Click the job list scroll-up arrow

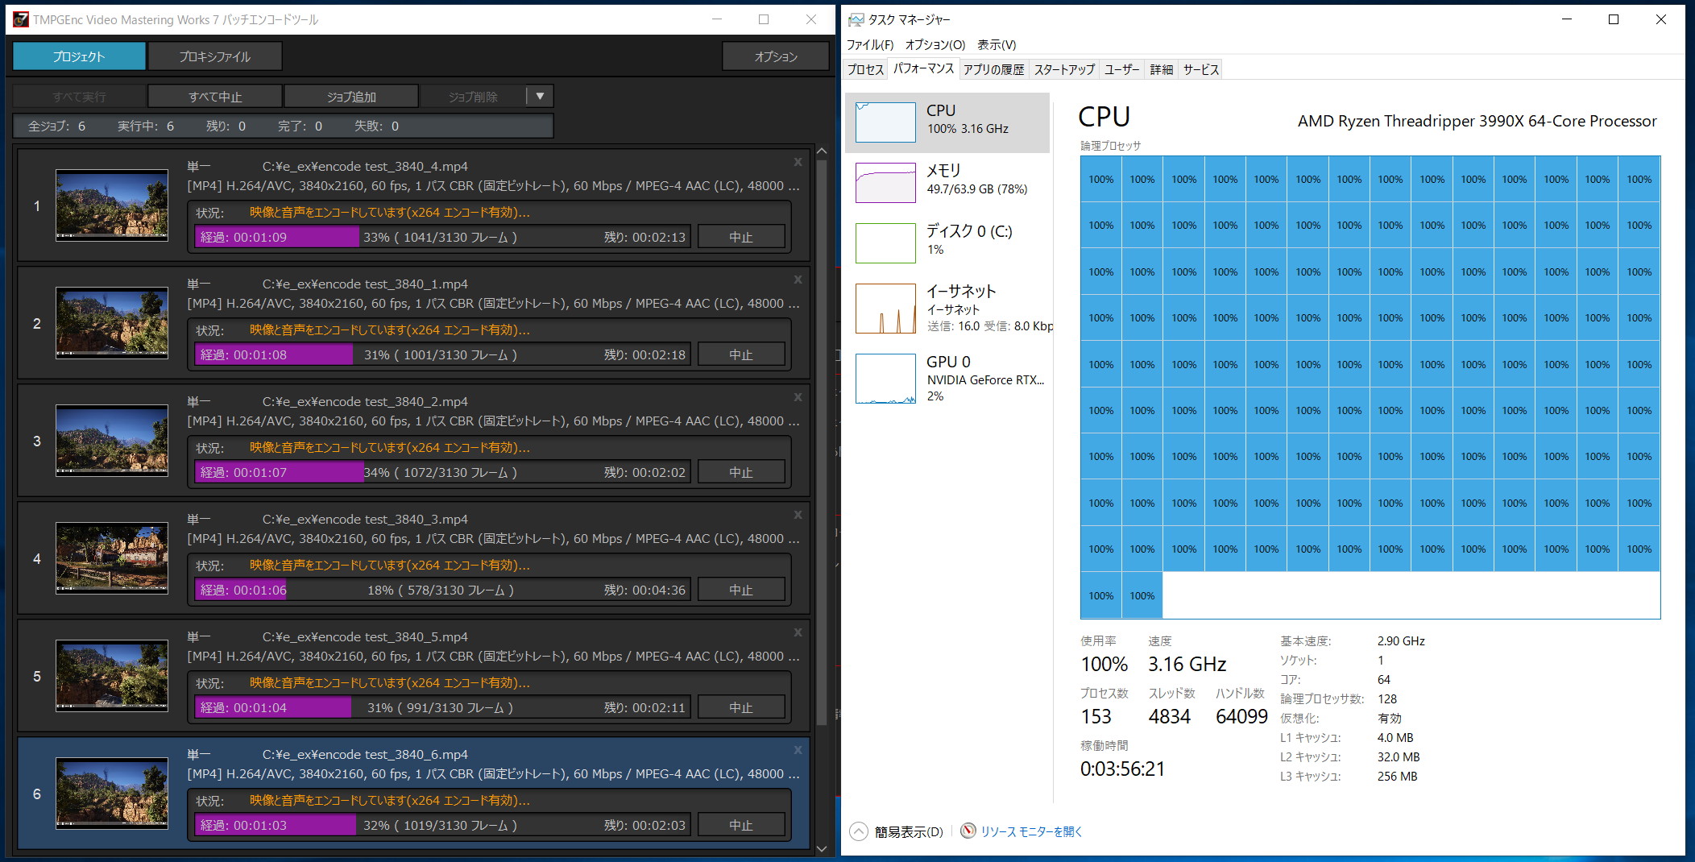pos(822,151)
